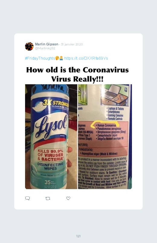Viewport: 157px width, 243px height.
Task: Click the shrugging person emoji
Action: 61,58
